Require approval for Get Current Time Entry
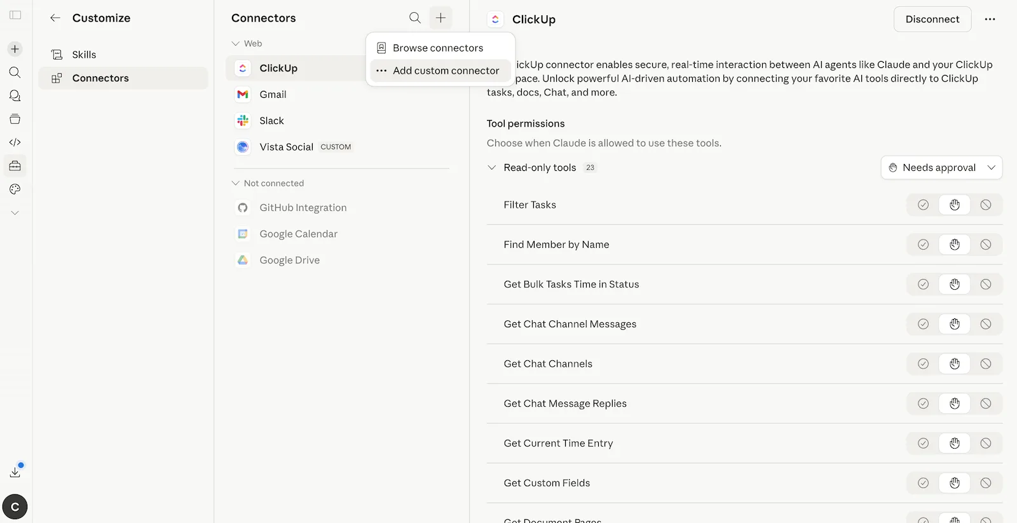Screen dimensions: 1017x523 pyautogui.click(x=954, y=443)
